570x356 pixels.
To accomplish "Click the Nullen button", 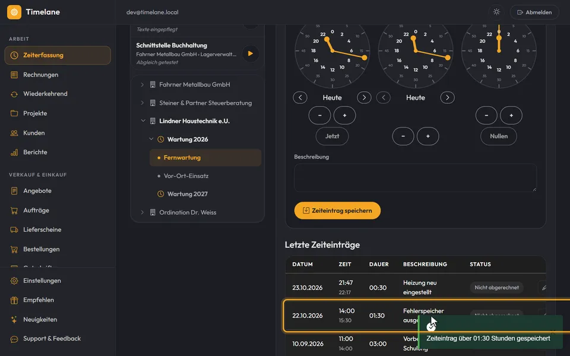I will (x=499, y=136).
